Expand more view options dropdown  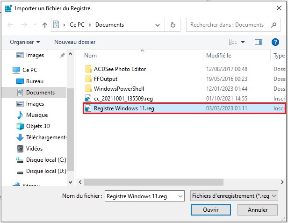(x=243, y=42)
